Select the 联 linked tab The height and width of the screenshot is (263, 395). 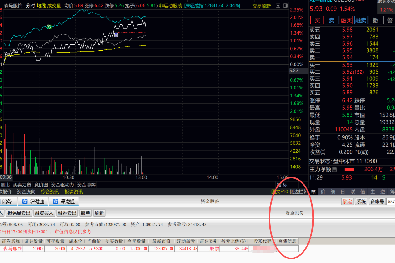[x=353, y=192]
